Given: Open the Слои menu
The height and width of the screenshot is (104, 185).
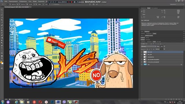Looking at the screenshot, I should (30, 1).
